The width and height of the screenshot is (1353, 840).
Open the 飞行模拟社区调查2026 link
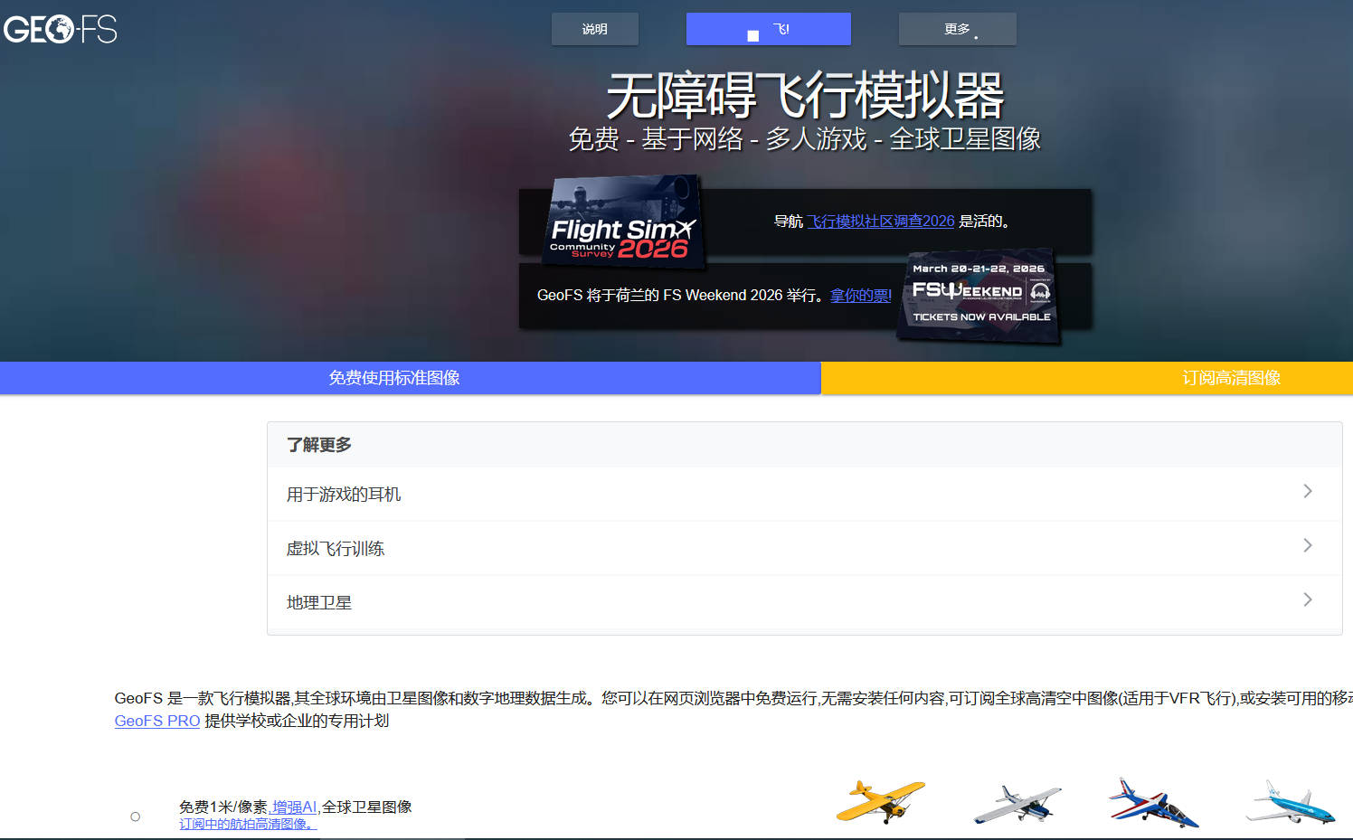pos(880,222)
